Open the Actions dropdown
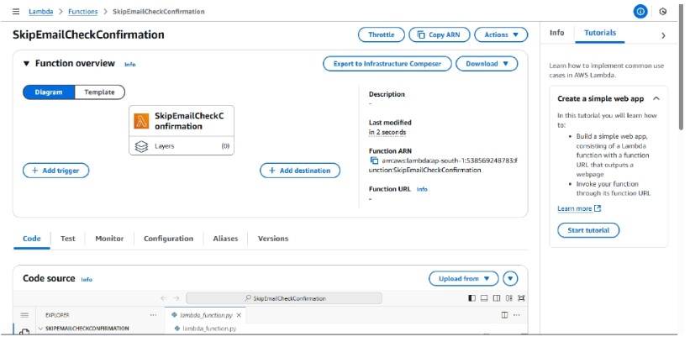Image resolution: width=690 pixels, height=342 pixels. pos(501,34)
